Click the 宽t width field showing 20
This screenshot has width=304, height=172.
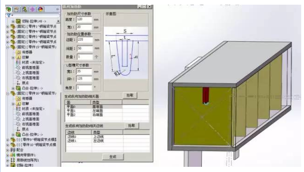[84, 27]
